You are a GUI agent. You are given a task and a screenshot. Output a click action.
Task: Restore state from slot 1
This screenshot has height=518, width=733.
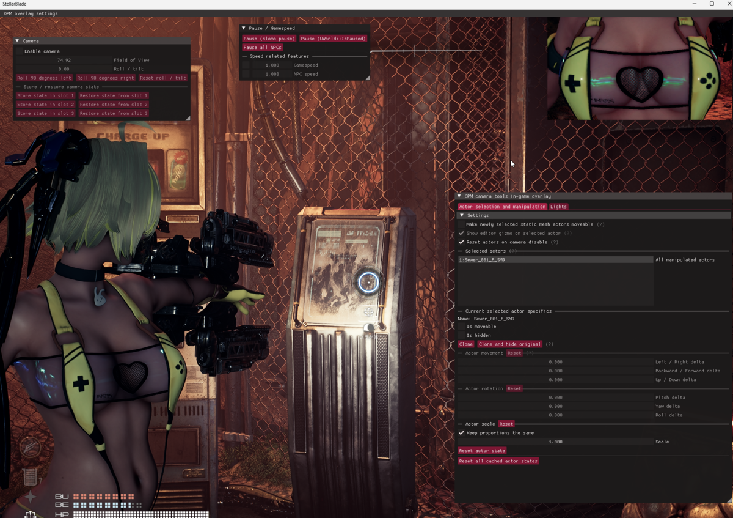pos(114,96)
